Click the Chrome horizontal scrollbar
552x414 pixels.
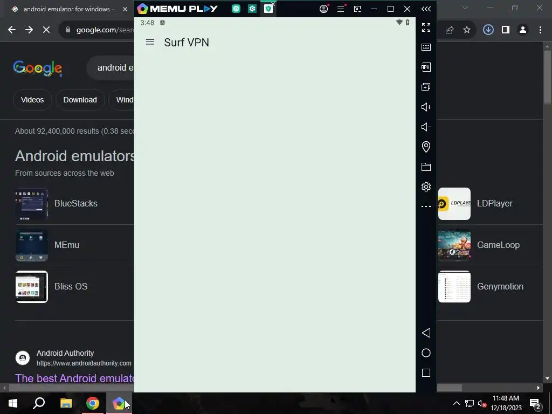point(235,388)
